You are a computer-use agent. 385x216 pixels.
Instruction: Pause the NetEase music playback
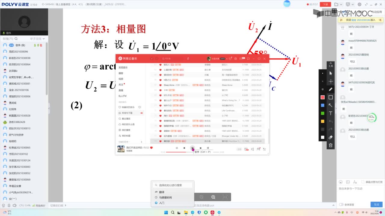click(192, 148)
